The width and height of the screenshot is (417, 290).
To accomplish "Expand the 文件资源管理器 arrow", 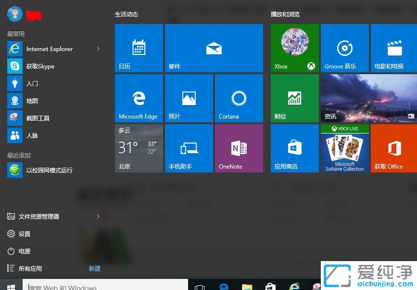I will [98, 216].
